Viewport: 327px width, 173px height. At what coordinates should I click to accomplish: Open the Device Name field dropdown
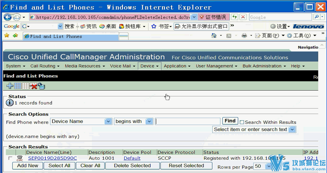(108, 121)
